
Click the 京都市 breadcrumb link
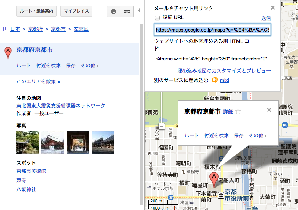point(58,29)
